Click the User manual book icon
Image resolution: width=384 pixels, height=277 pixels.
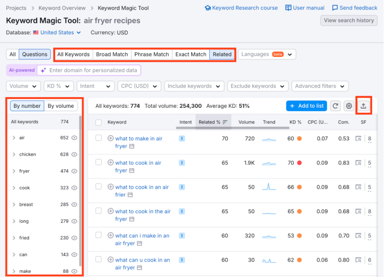point(288,8)
